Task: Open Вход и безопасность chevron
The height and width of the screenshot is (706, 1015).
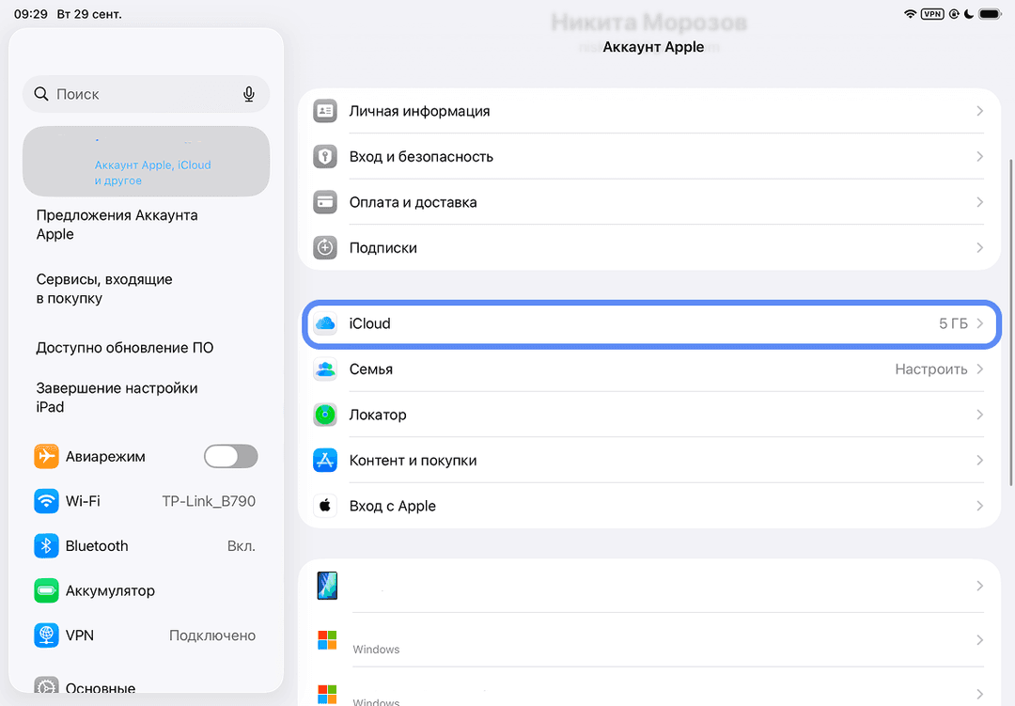Action: point(979,157)
